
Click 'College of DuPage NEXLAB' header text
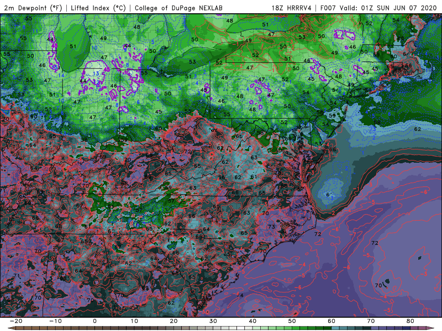[178, 8]
